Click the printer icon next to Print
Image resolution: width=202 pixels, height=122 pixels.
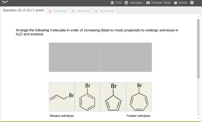click(112, 3)
